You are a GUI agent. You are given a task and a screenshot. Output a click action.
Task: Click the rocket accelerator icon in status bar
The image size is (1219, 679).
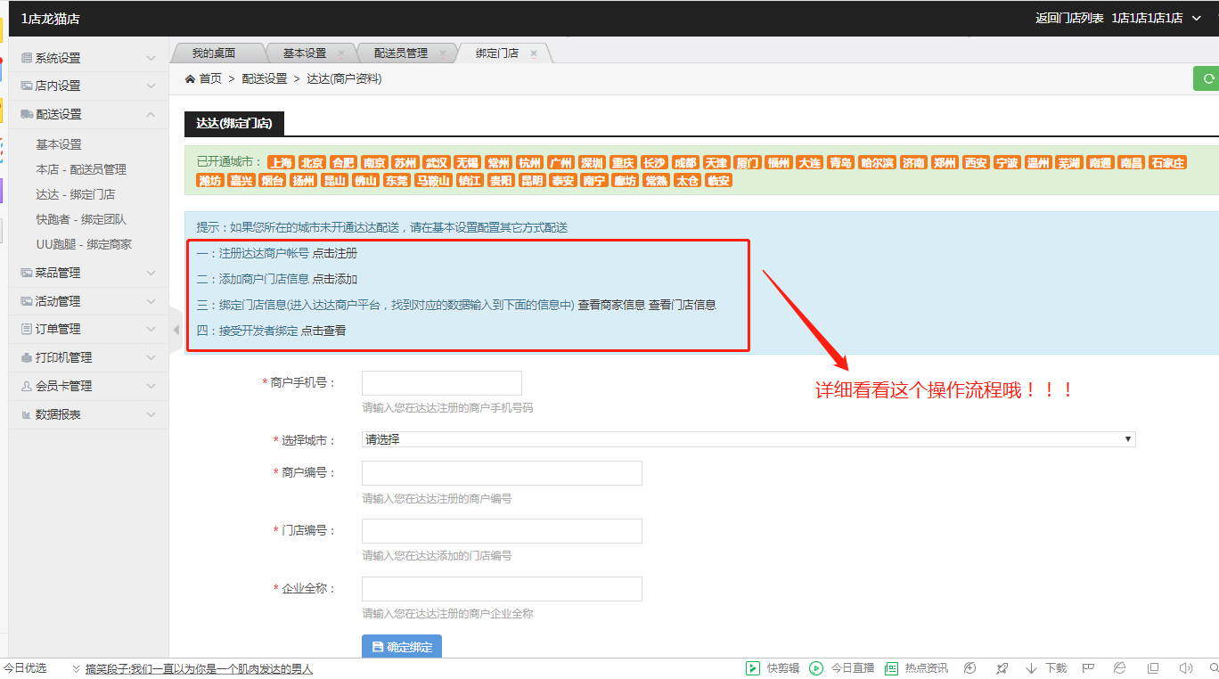[x=1002, y=668]
